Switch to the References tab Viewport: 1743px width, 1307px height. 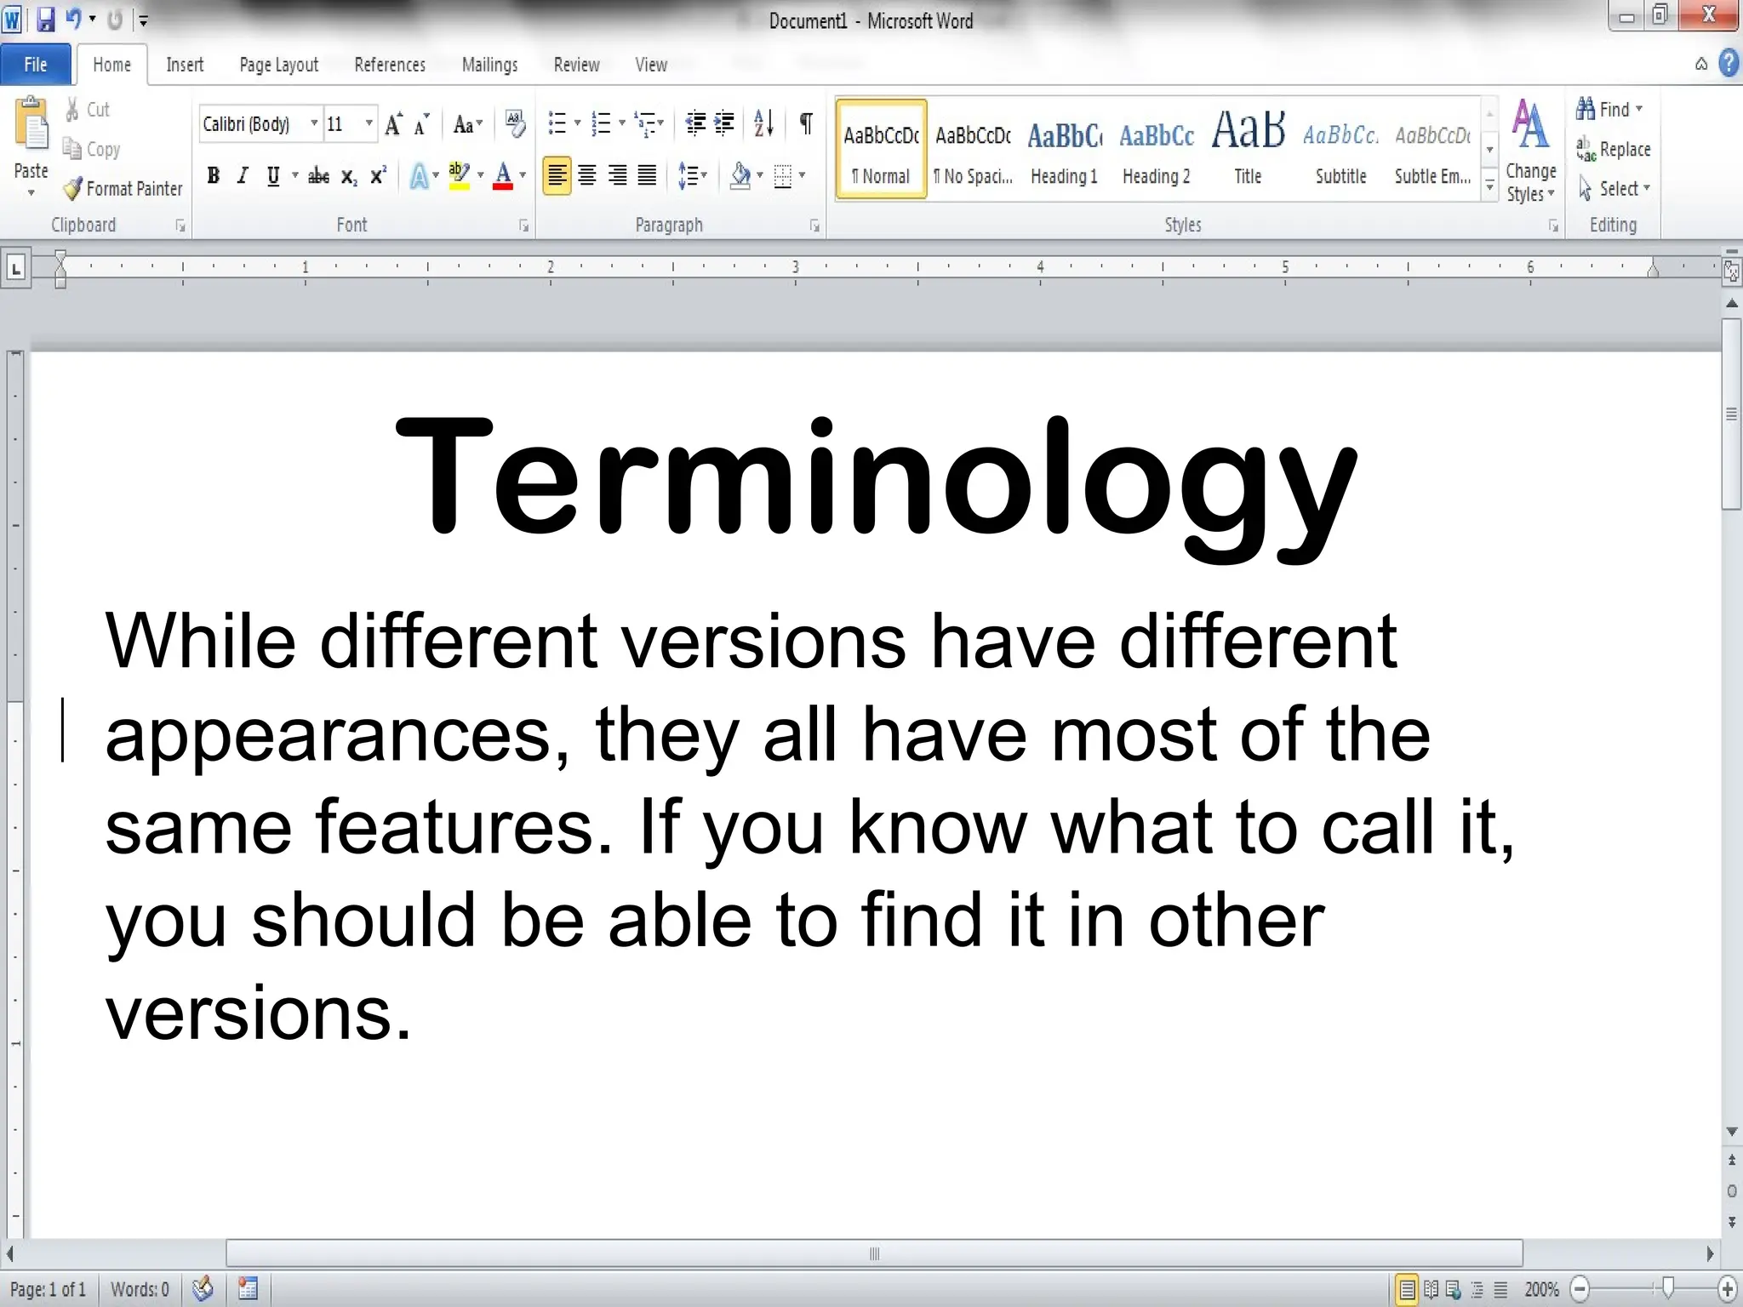pos(390,65)
